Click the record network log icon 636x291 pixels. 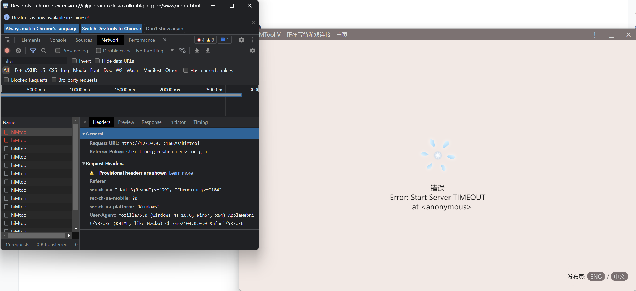coord(7,51)
